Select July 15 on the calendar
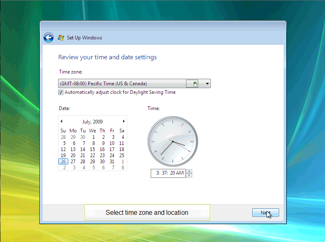Image resolution: width=325 pixels, height=242 pixels. click(x=93, y=149)
